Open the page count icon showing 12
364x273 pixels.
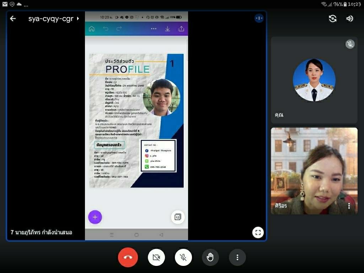(178, 217)
